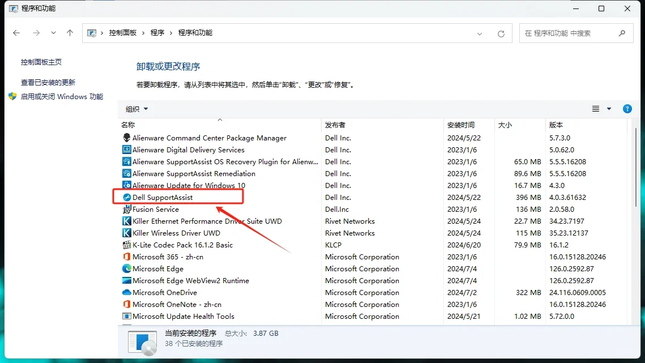Click the Alienware Command Center Package Manager icon
Screen dimensions: 645x363
[x=127, y=138]
